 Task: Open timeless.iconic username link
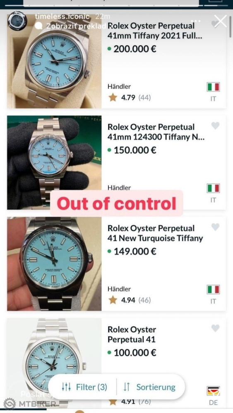(x=62, y=16)
